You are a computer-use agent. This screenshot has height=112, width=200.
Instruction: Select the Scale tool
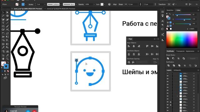7,33
